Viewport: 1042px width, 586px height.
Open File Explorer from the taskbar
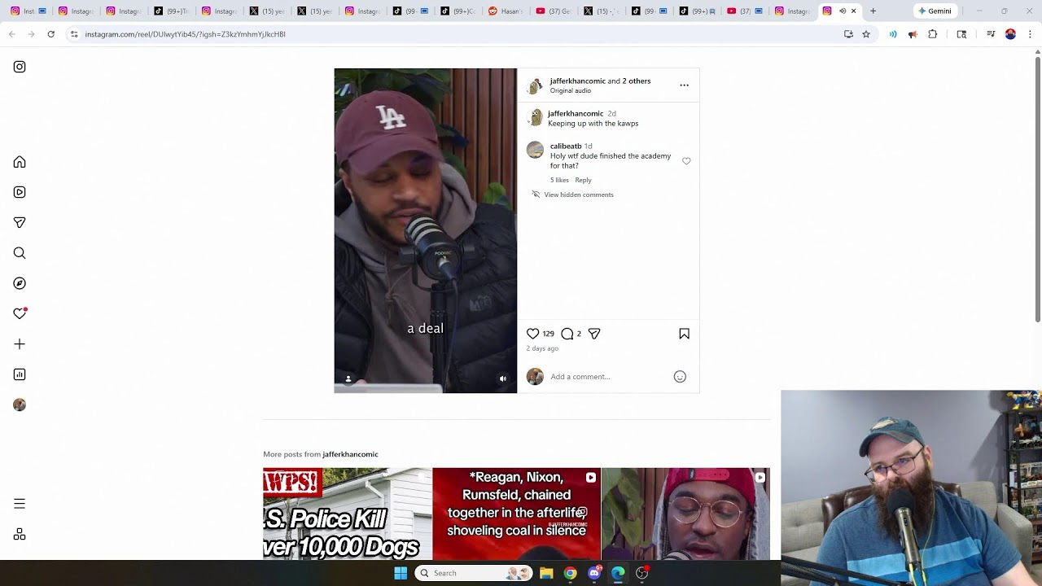[546, 573]
